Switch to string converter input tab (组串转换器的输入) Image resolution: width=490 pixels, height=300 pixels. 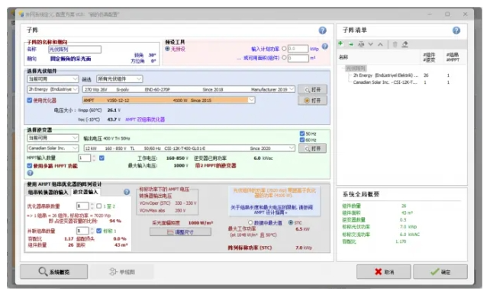[x=48, y=192]
